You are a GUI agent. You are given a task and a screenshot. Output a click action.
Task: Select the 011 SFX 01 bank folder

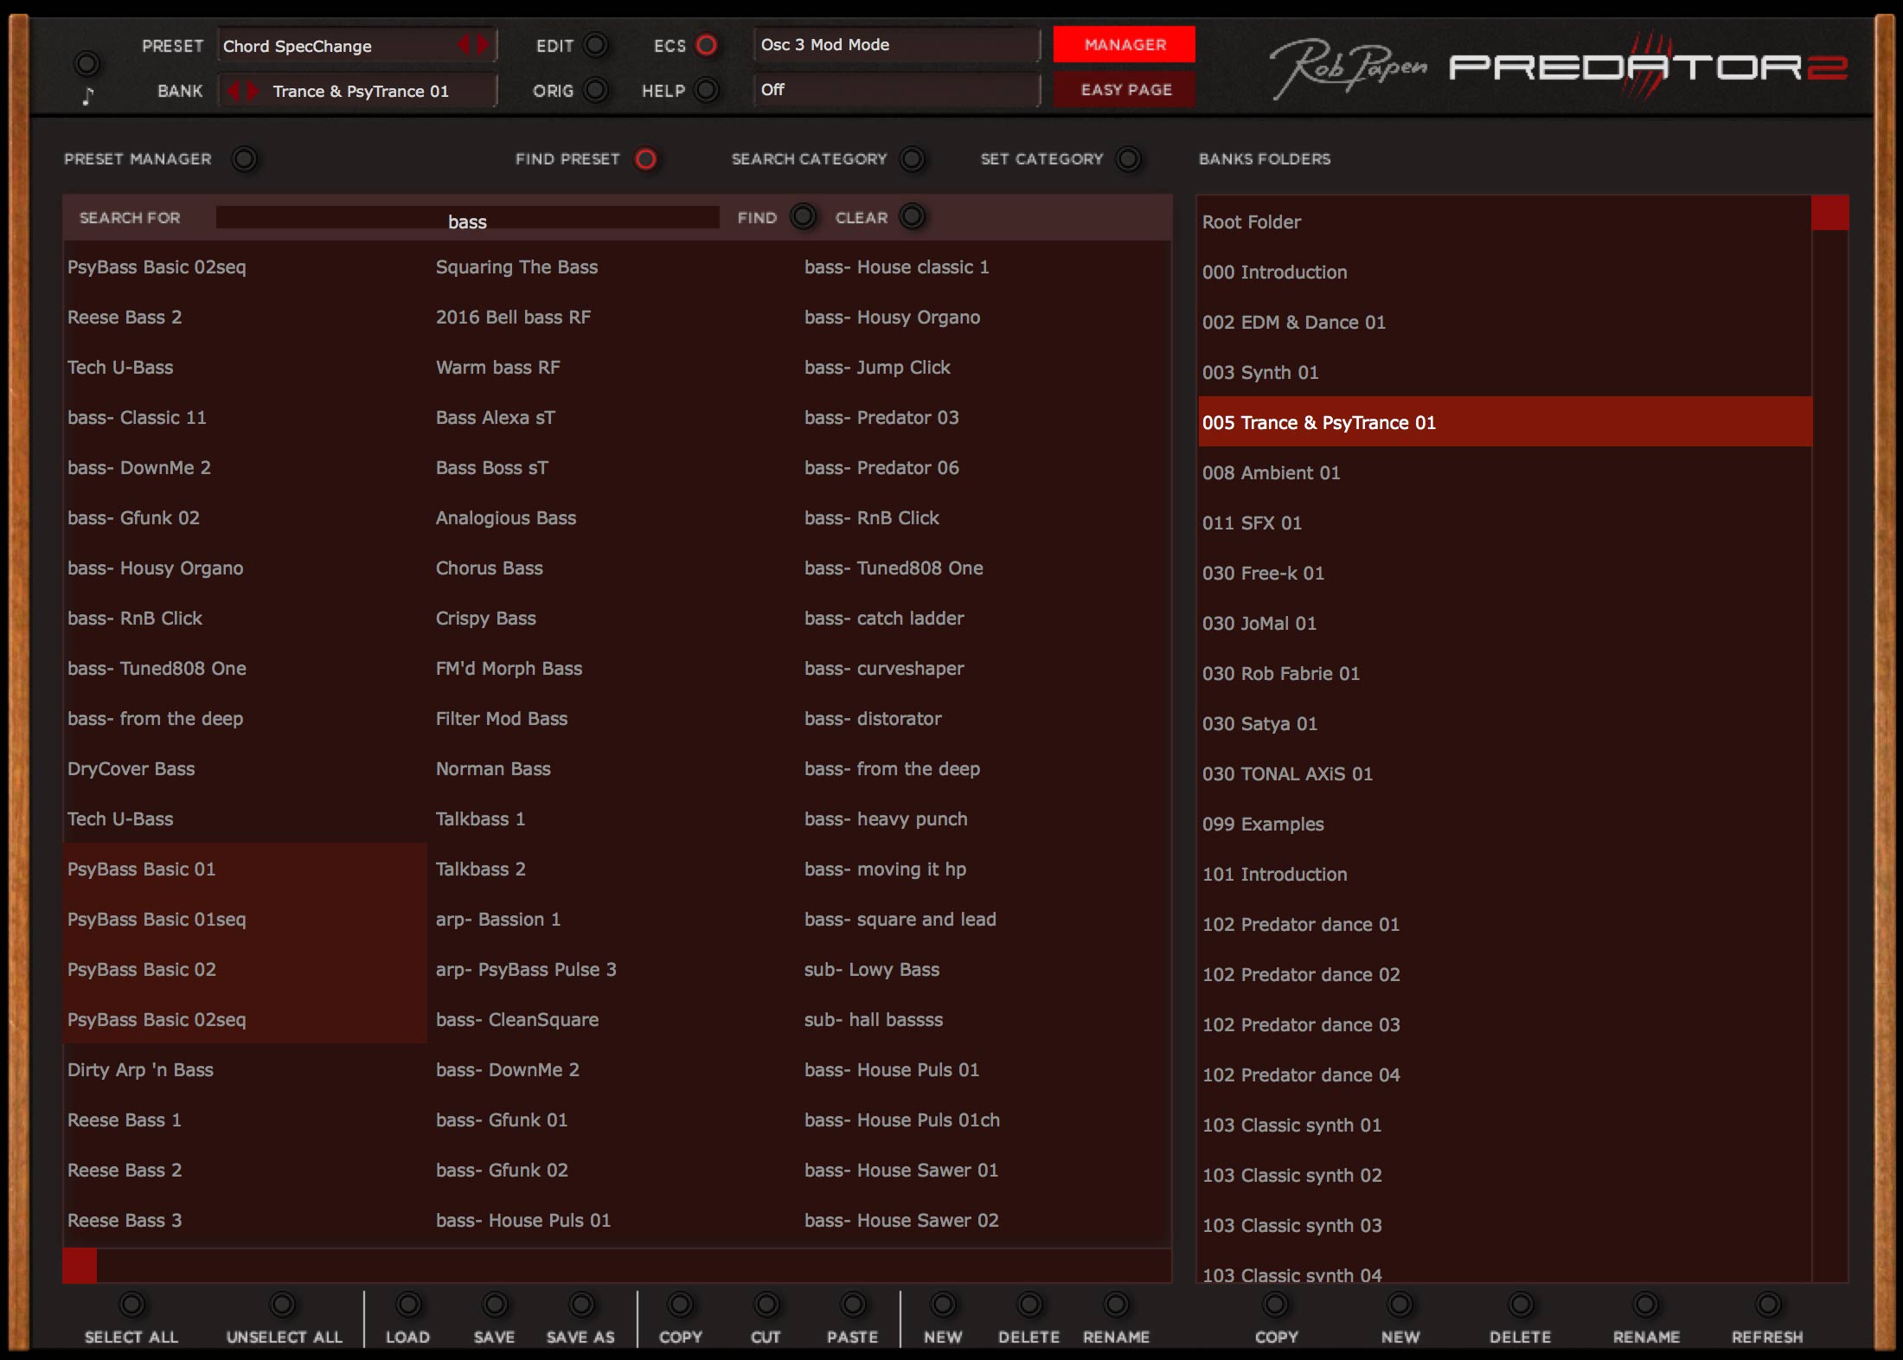(1504, 523)
